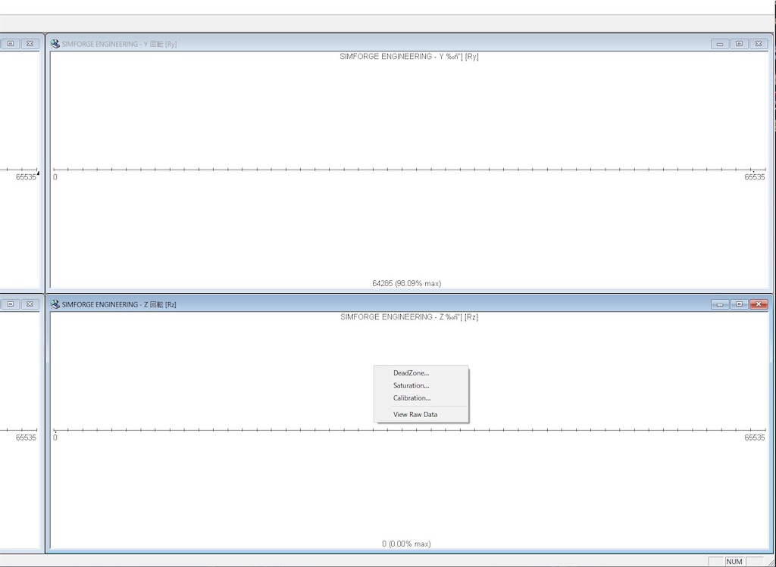Click the Ry axis position marker near 65535

coord(754,172)
